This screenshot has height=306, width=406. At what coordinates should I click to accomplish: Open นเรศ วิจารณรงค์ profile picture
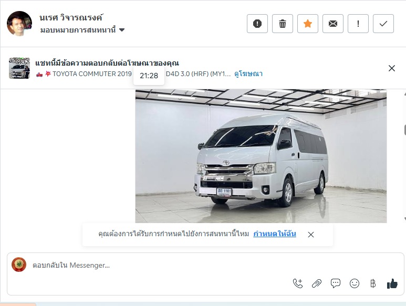19,24
